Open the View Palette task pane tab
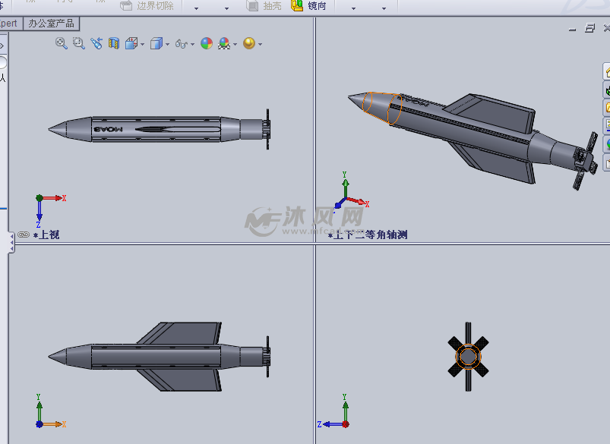The image size is (610, 444). pos(606,125)
